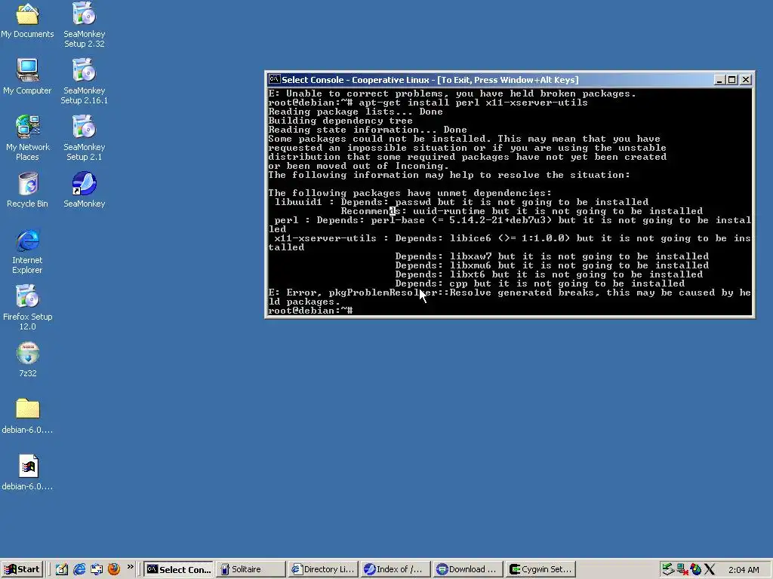Select the debian-6.0 folder icon

[x=27, y=416]
